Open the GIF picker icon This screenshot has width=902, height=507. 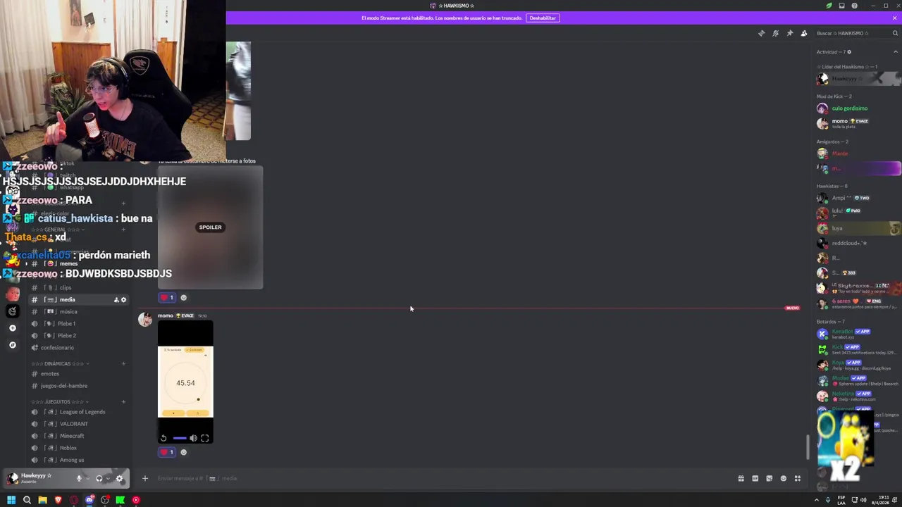pyautogui.click(x=755, y=478)
